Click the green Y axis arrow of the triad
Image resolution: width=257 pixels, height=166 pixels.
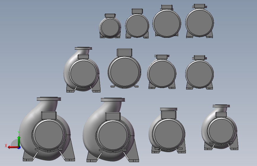tap(19, 141)
